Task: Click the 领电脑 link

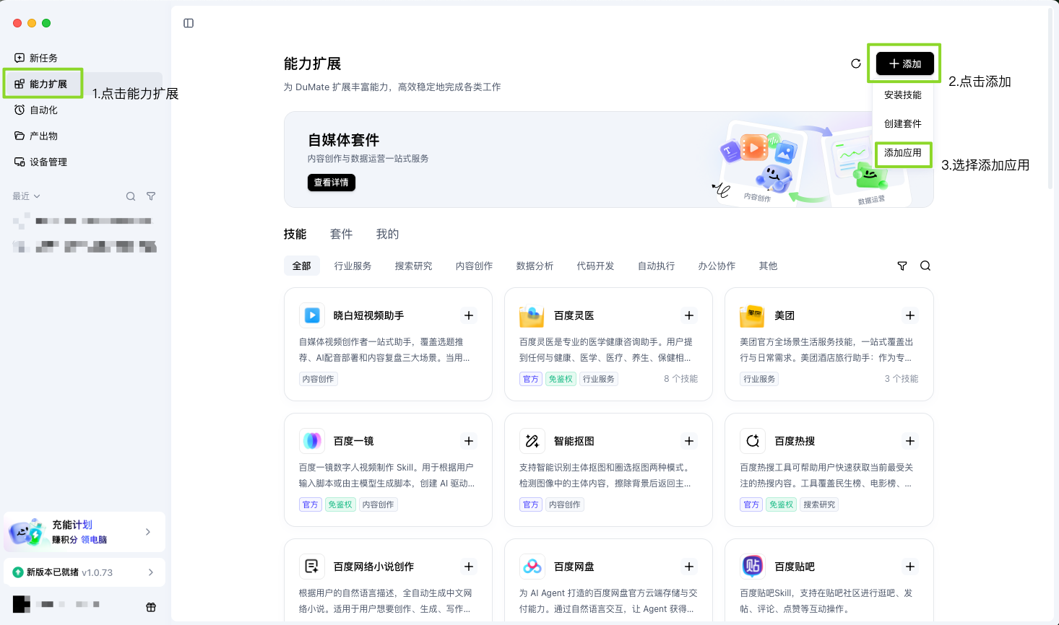Action: pos(94,540)
